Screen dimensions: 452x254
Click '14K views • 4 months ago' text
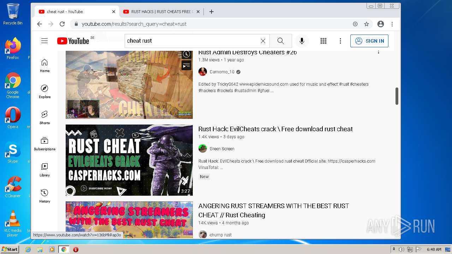click(x=224, y=223)
